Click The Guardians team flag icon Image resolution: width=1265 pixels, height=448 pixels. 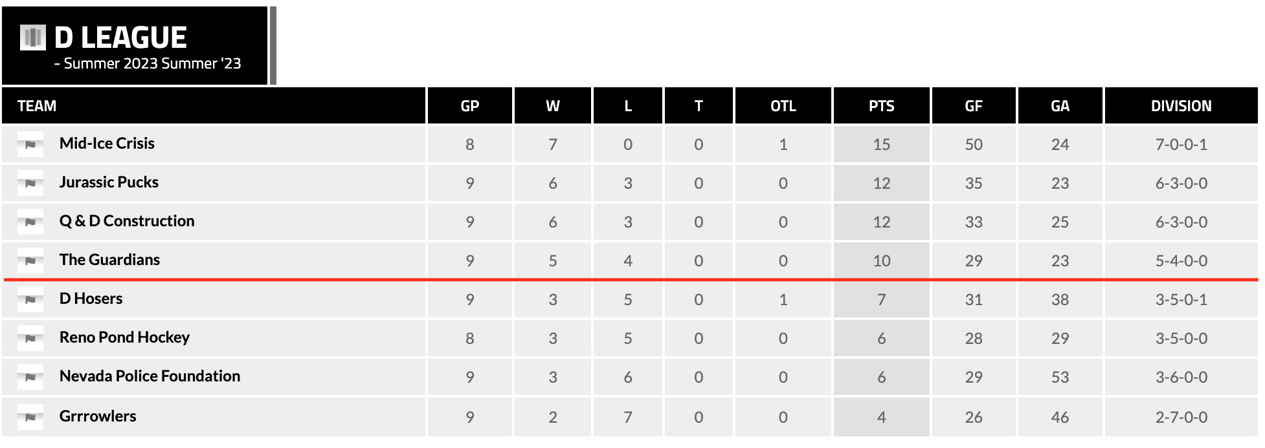tap(30, 261)
